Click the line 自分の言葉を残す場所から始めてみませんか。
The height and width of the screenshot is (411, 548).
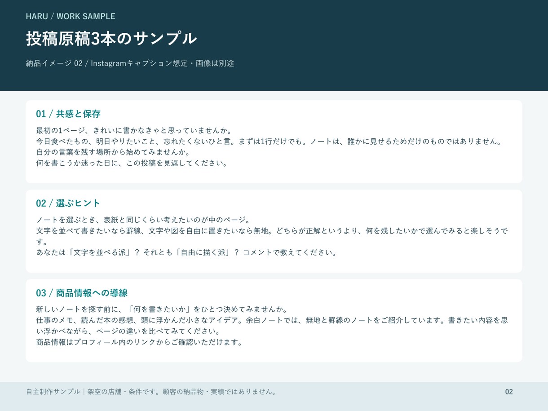[x=113, y=152]
